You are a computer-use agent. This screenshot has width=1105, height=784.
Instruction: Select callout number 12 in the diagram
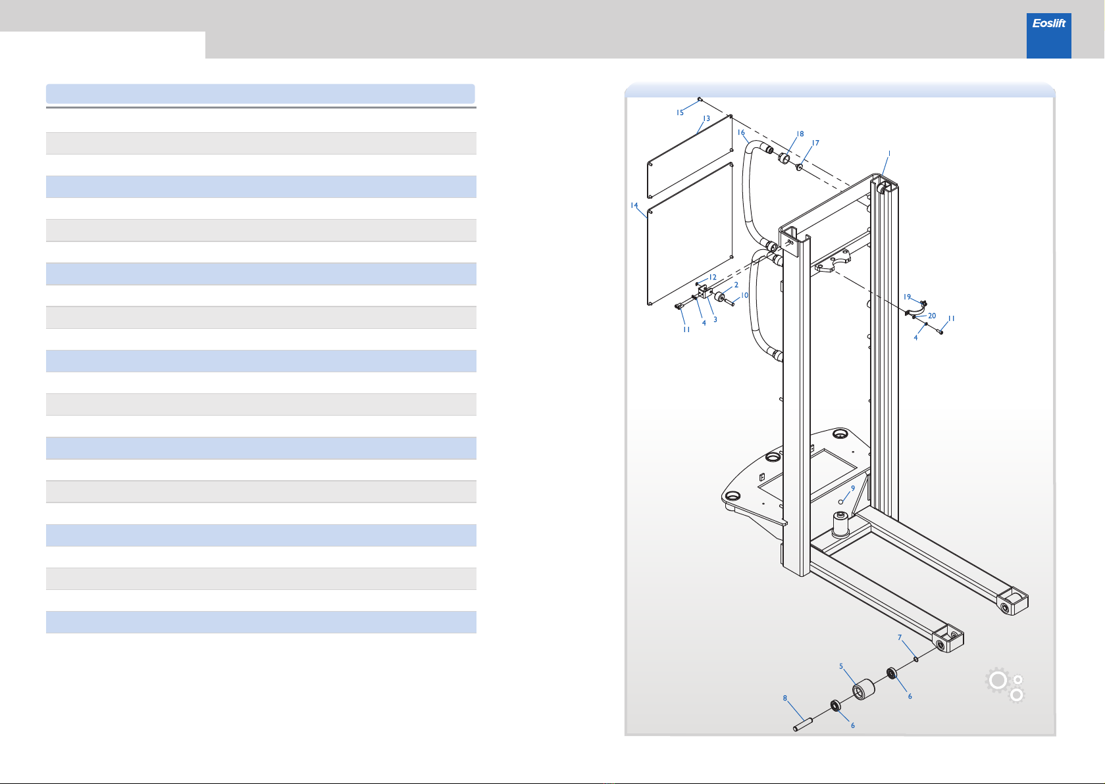pyautogui.click(x=713, y=277)
